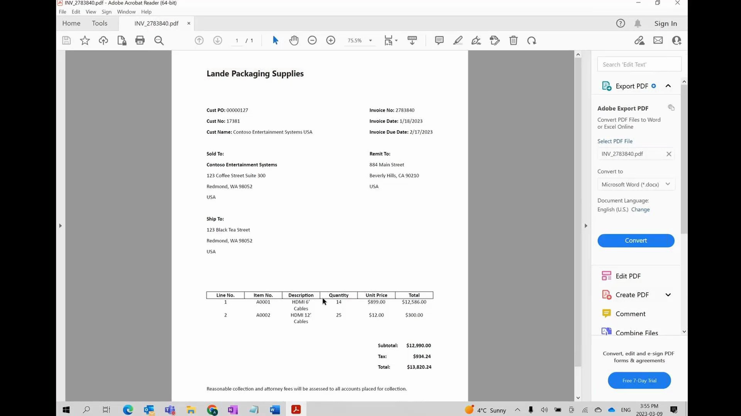The height and width of the screenshot is (416, 741).
Task: Print the INV_2783840 invoice
Action: [140, 40]
